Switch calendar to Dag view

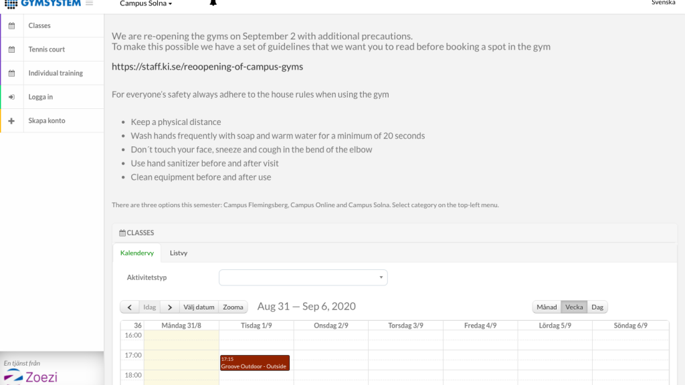(597, 307)
